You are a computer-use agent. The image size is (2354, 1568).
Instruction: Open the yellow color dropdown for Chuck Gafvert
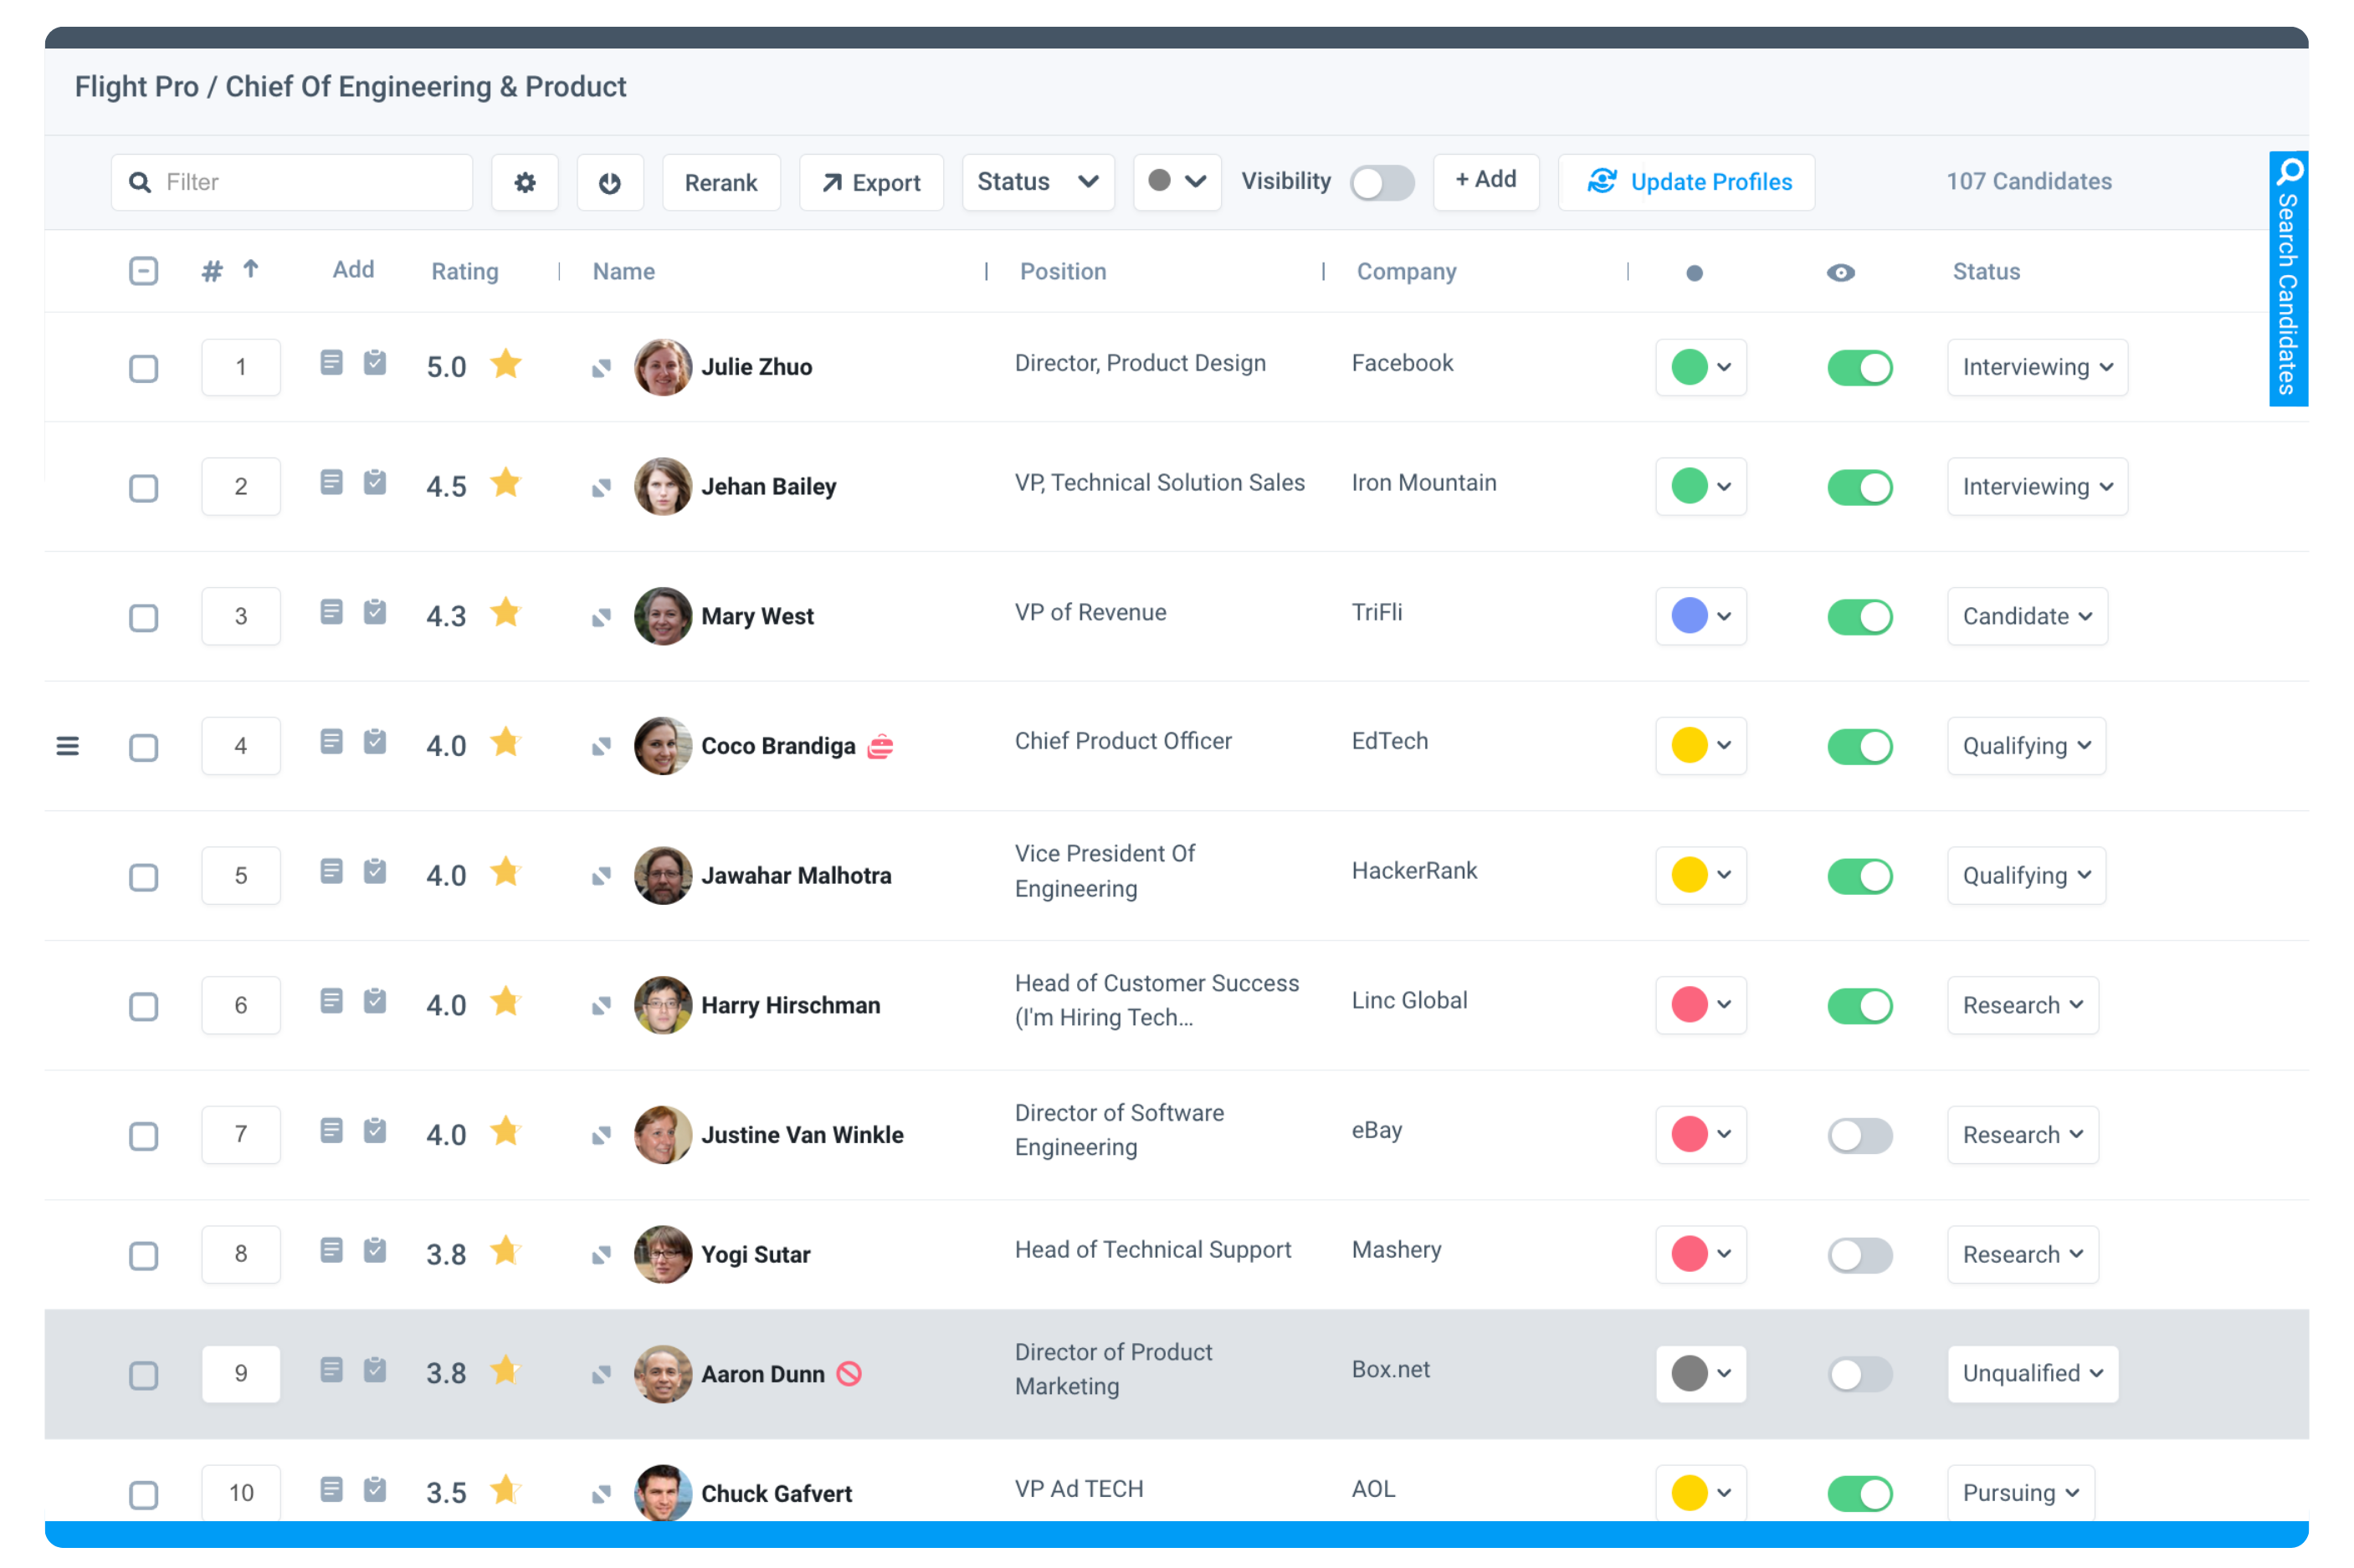(x=1700, y=1491)
